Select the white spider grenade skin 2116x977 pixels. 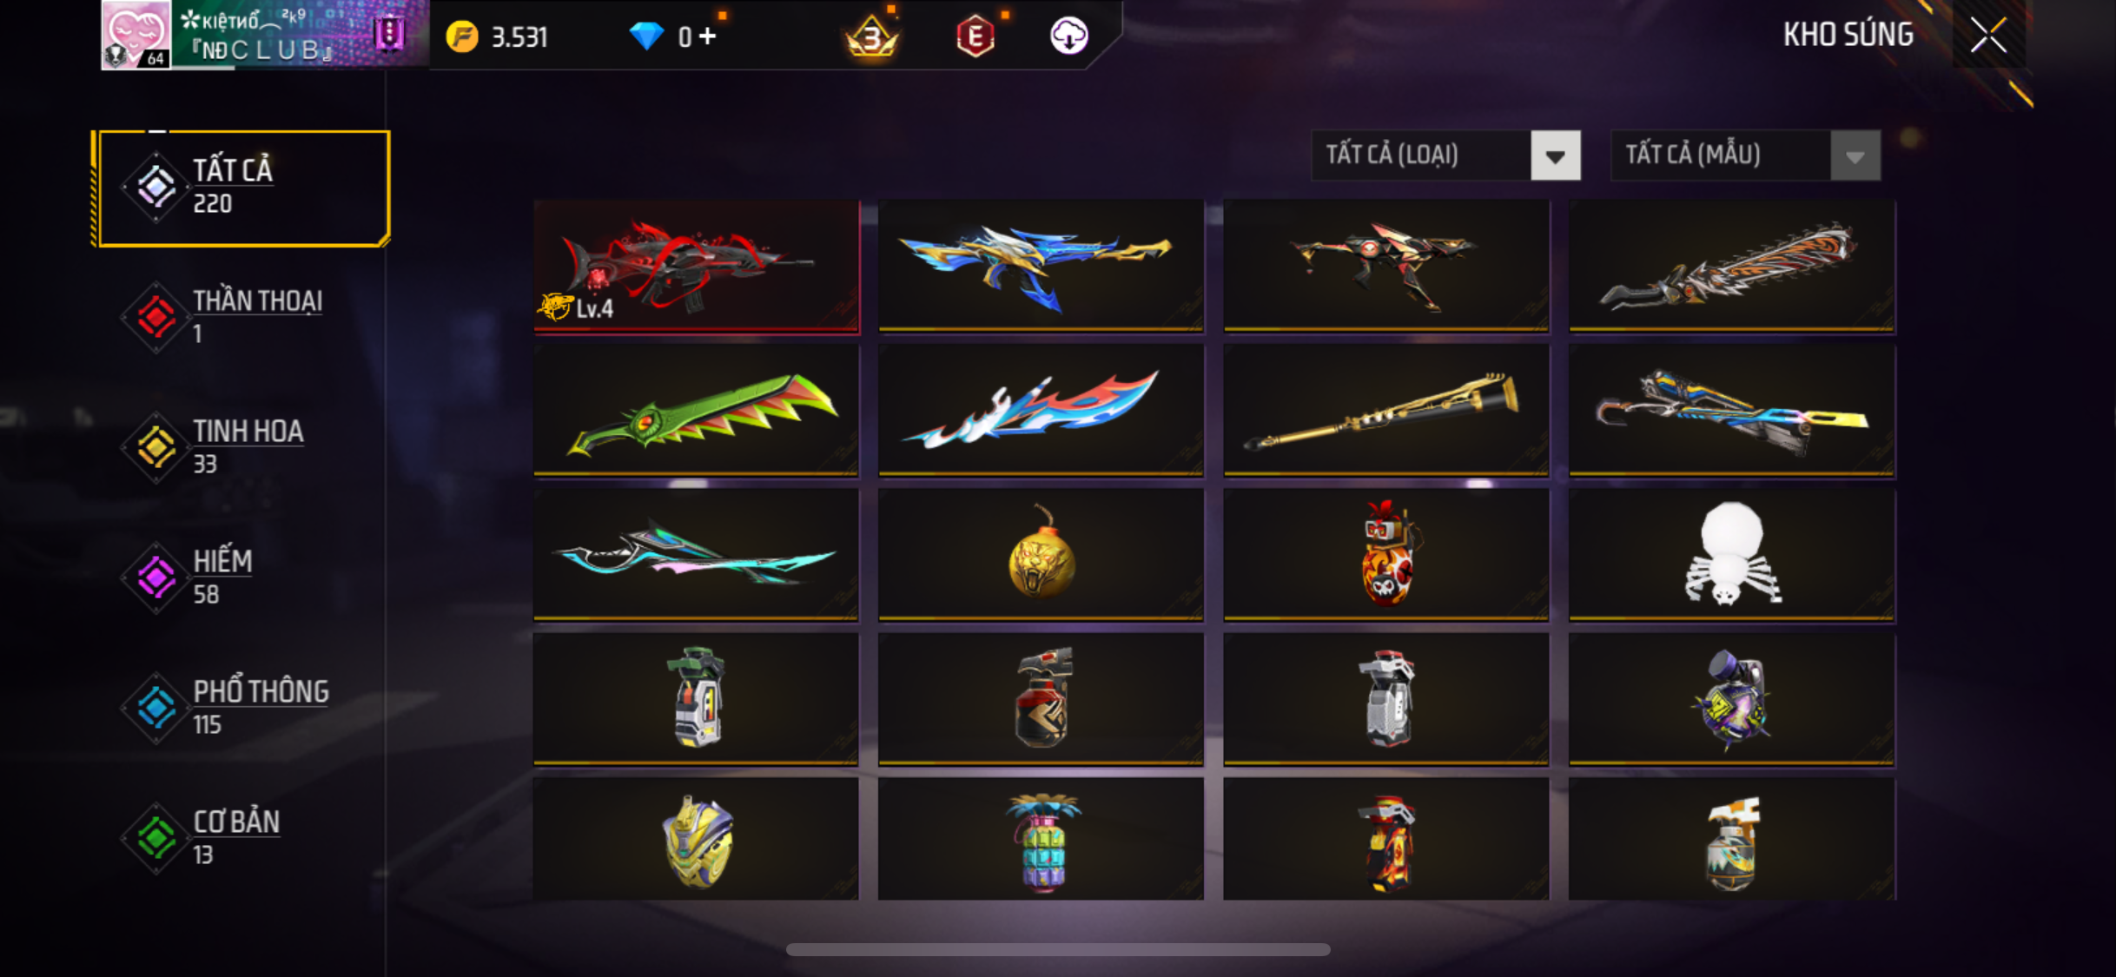point(1731,554)
